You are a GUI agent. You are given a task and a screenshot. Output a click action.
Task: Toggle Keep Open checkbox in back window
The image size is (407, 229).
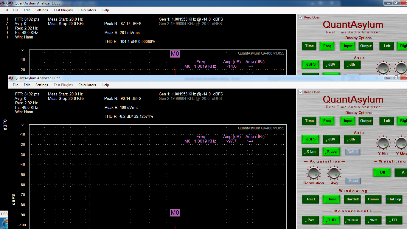point(300,17)
